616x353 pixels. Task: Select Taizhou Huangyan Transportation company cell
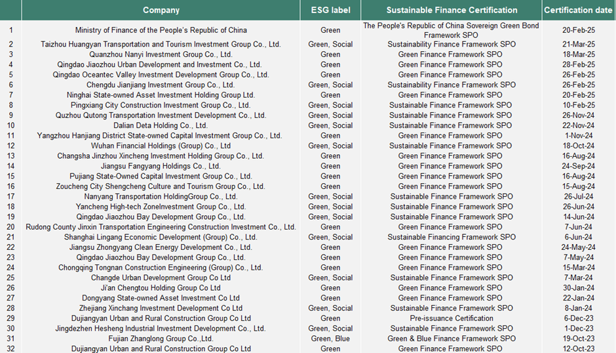click(161, 45)
